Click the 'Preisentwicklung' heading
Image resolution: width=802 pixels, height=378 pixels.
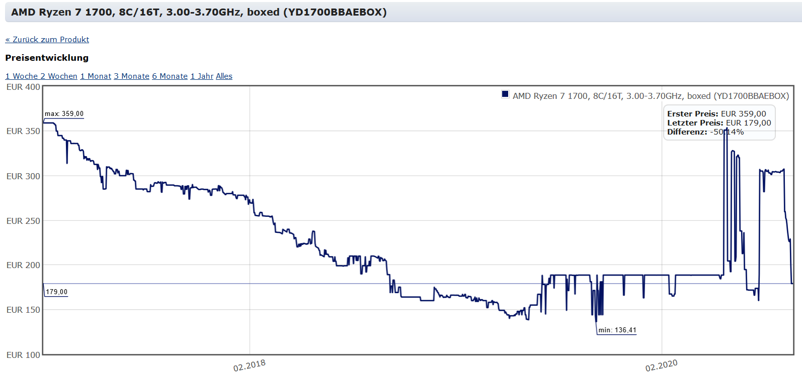pyautogui.click(x=47, y=58)
